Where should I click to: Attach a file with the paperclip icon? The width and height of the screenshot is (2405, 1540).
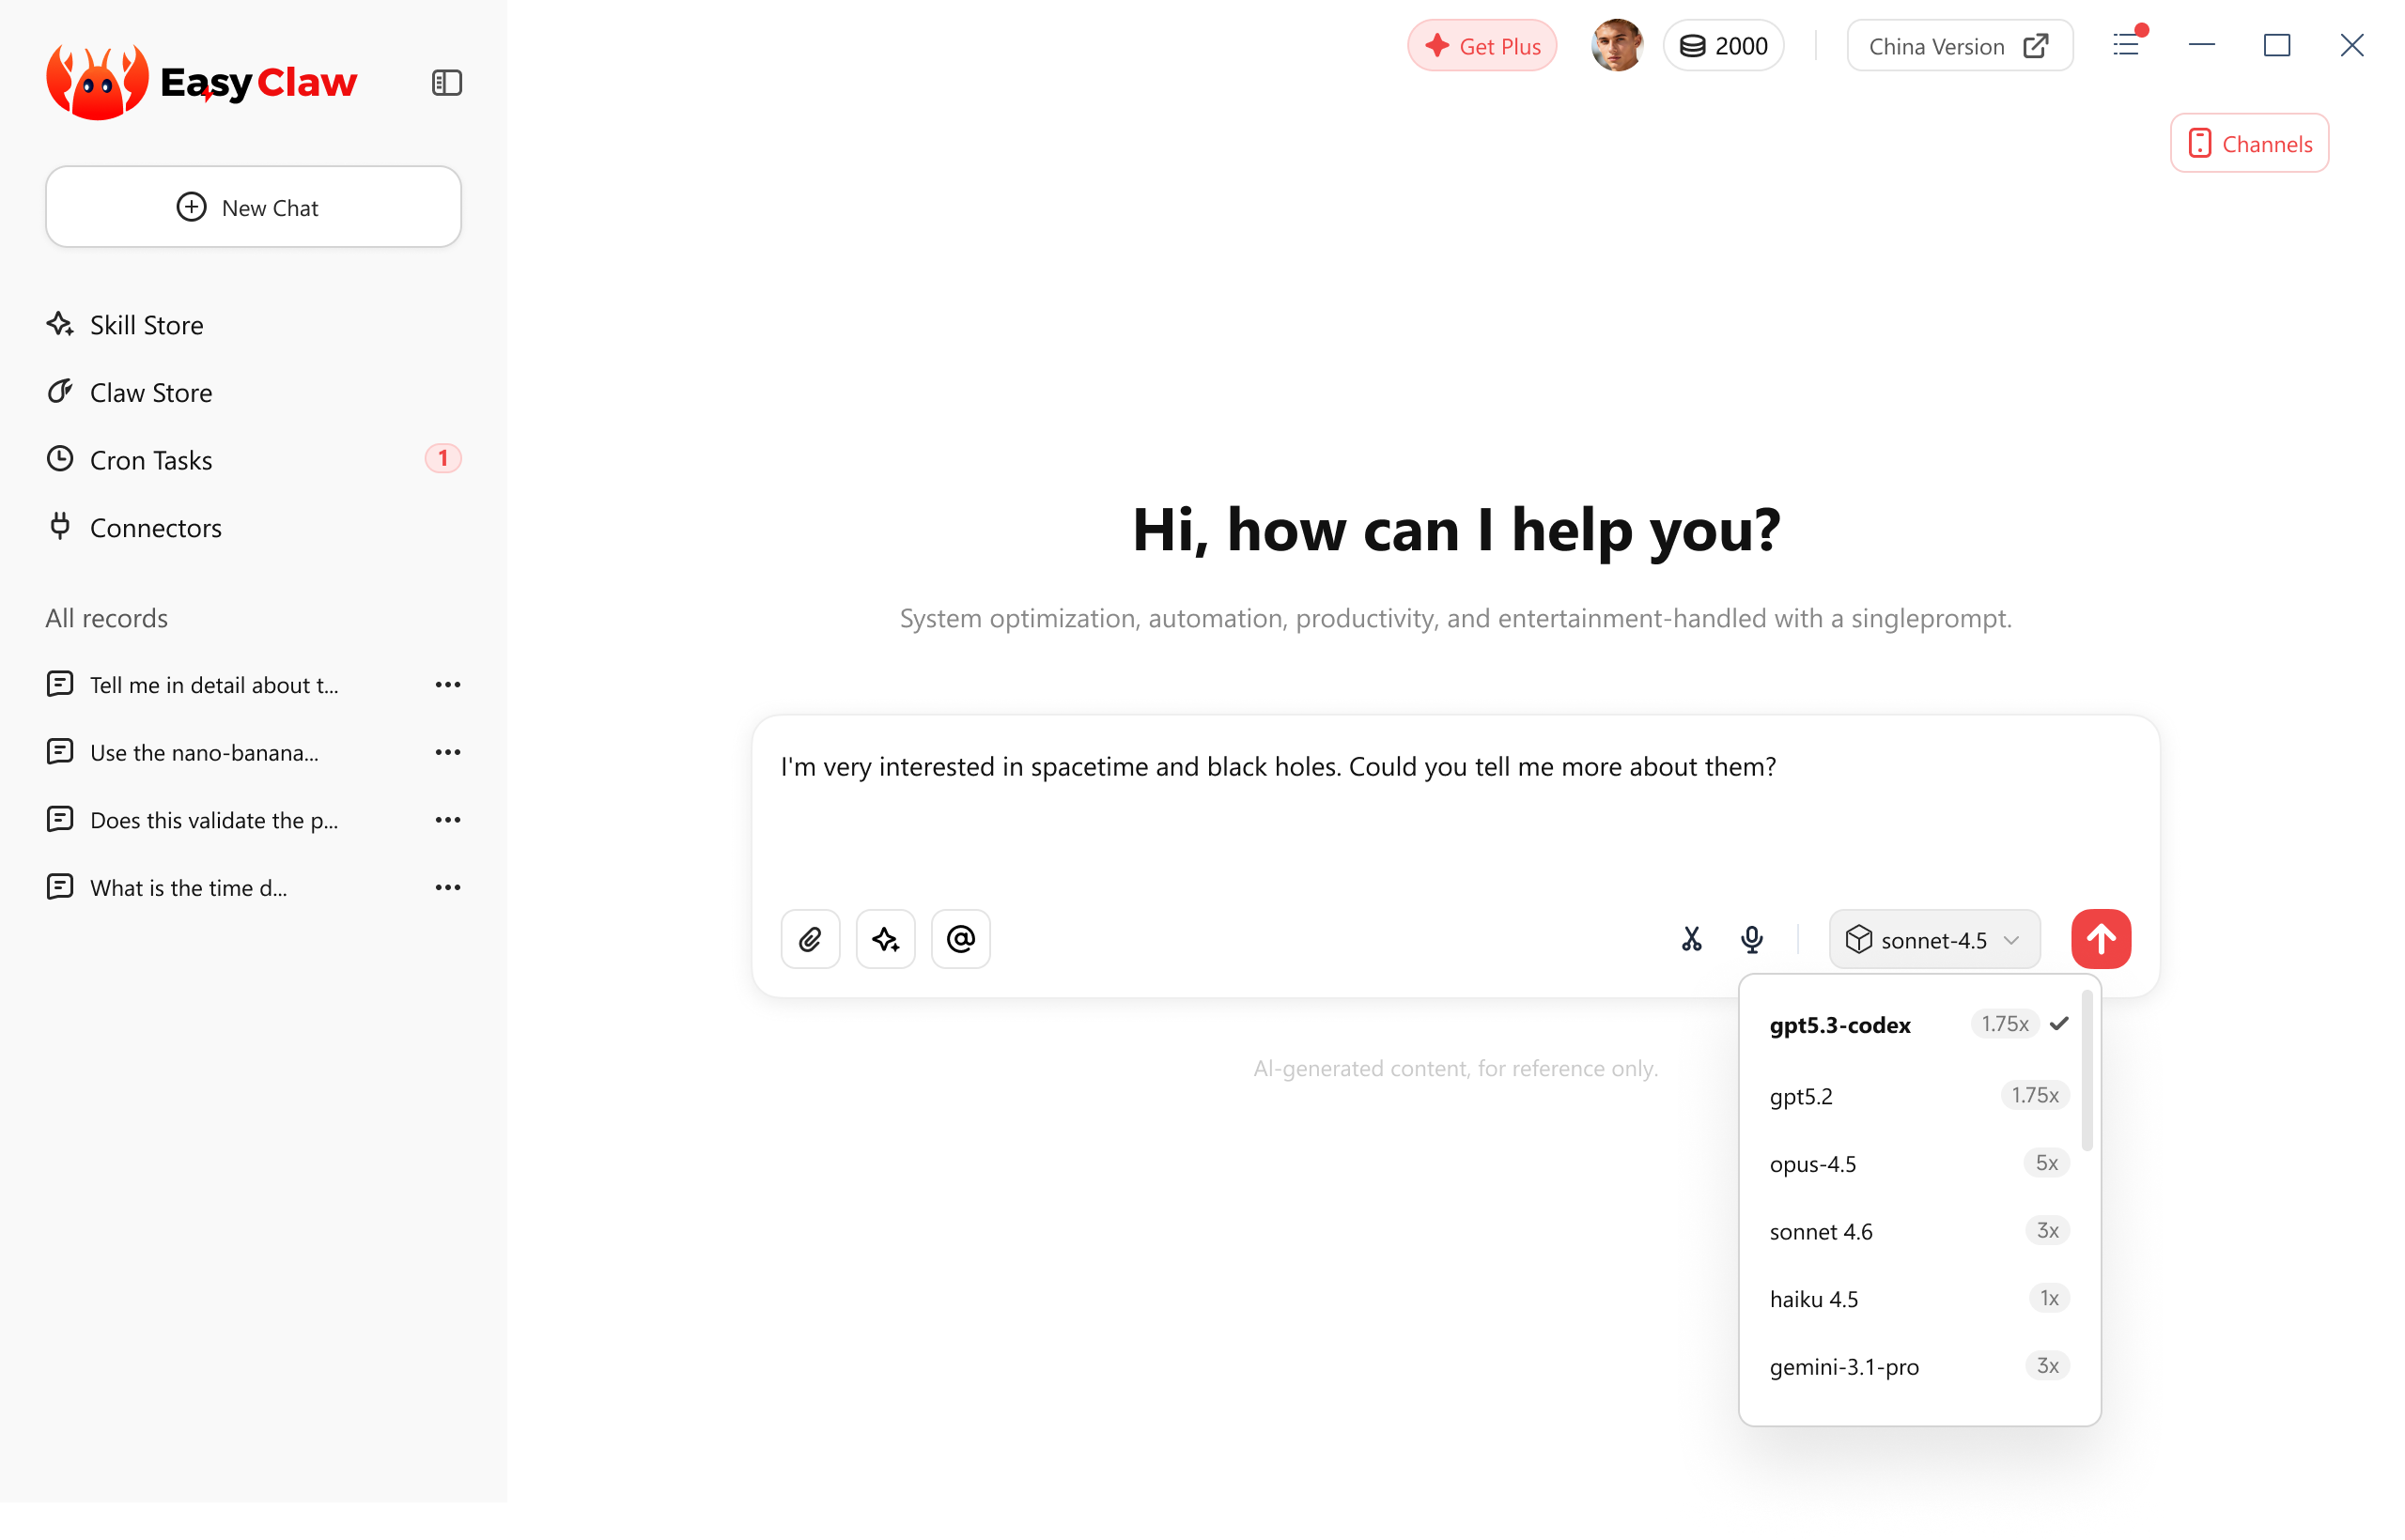[x=811, y=939]
